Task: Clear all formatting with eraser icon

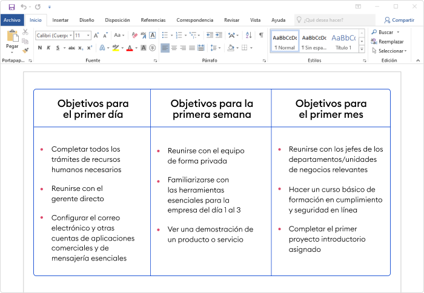Action: [x=134, y=35]
